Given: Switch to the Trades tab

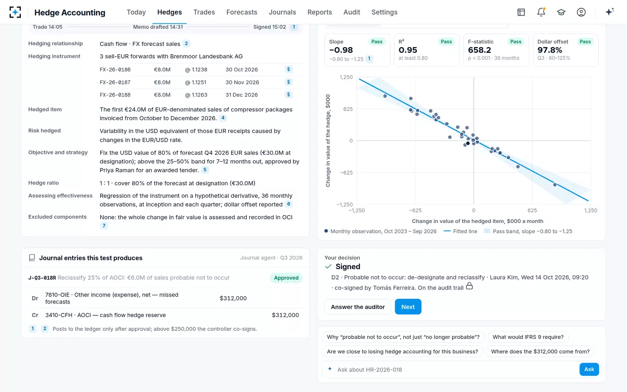Looking at the screenshot, I should pos(204,12).
